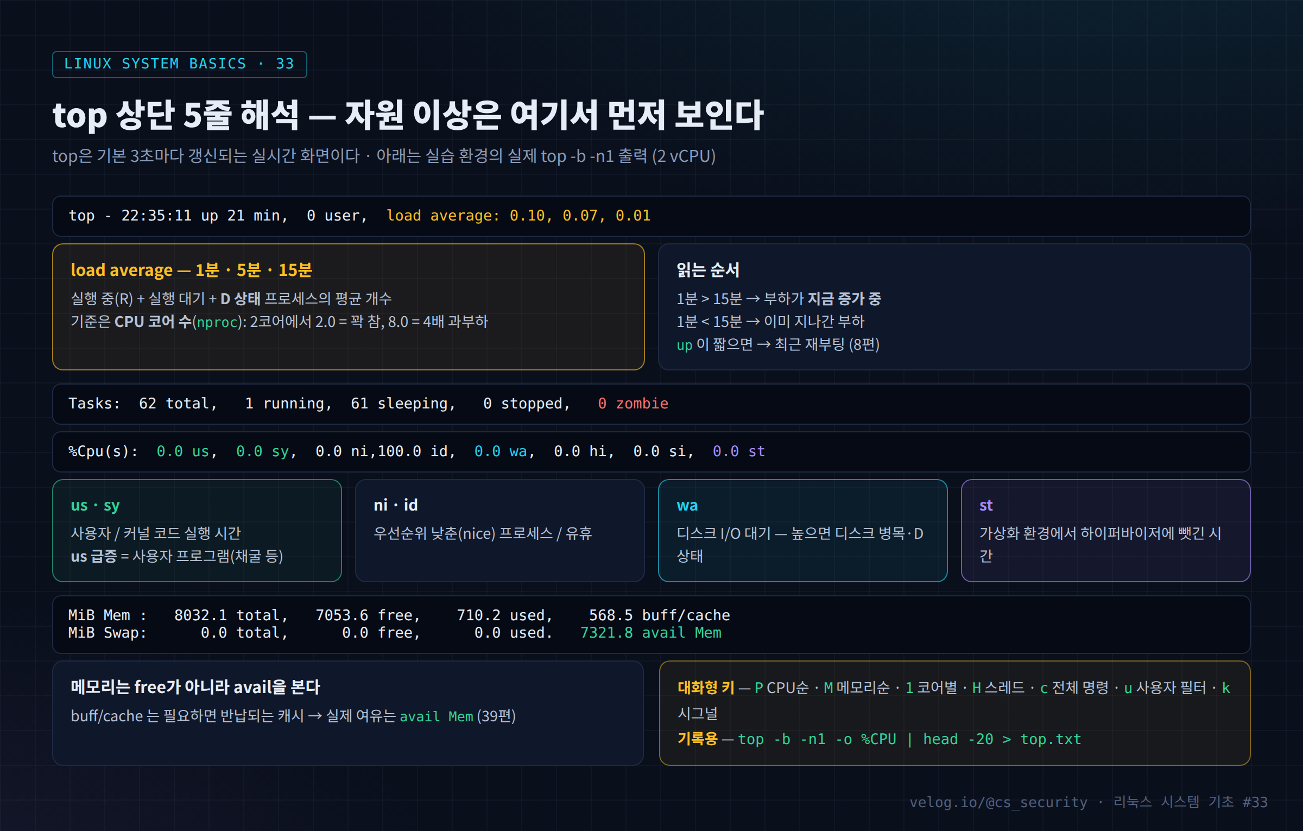The width and height of the screenshot is (1303, 831).
Task: Click 'u 사용자 필터' key hint
Action: [1165, 688]
